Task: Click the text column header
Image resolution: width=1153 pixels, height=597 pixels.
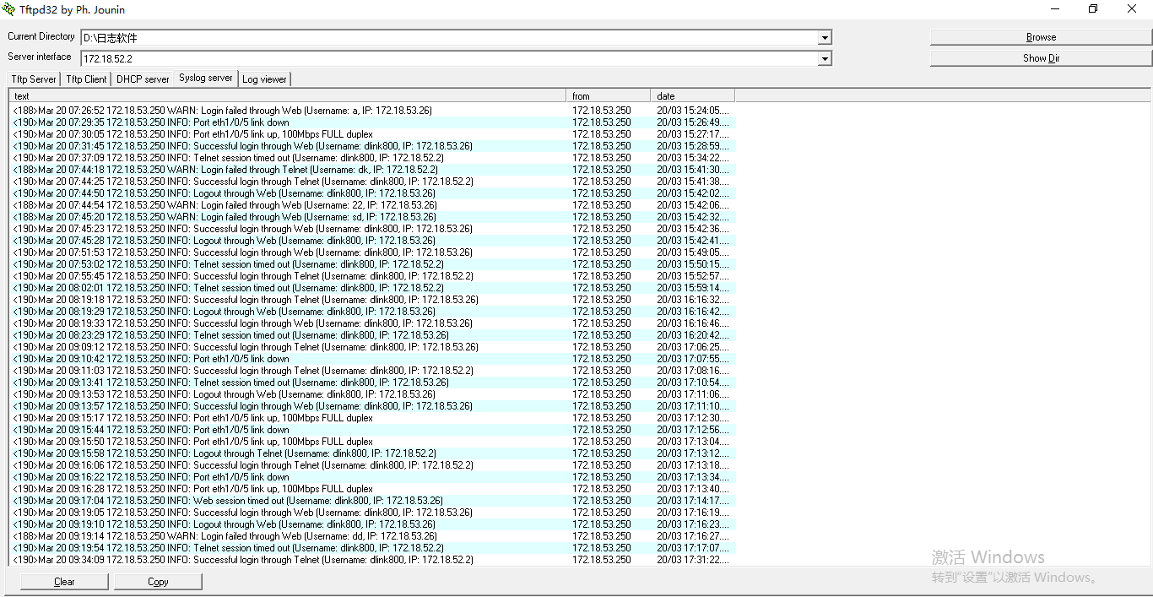Action: click(x=22, y=95)
